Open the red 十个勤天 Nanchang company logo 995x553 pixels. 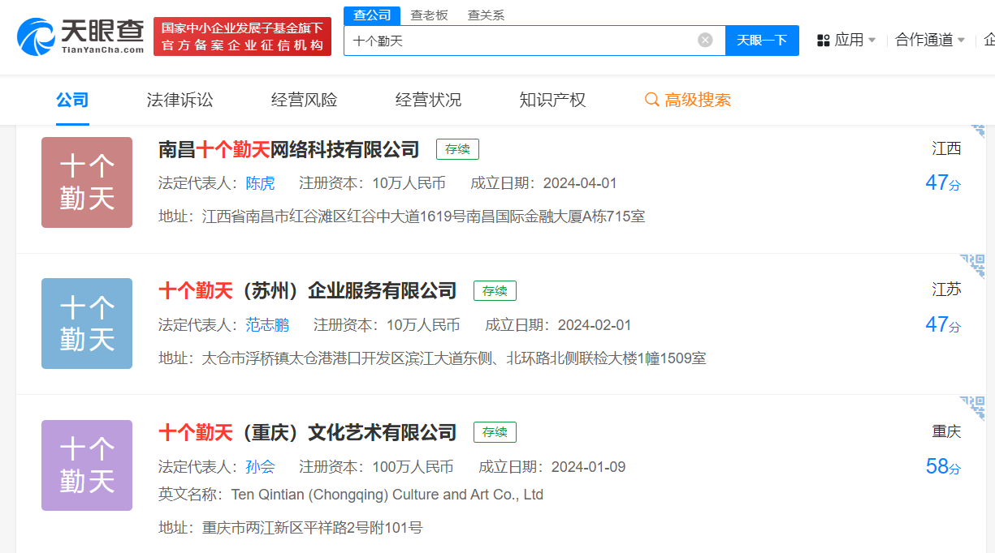pyautogui.click(x=87, y=182)
